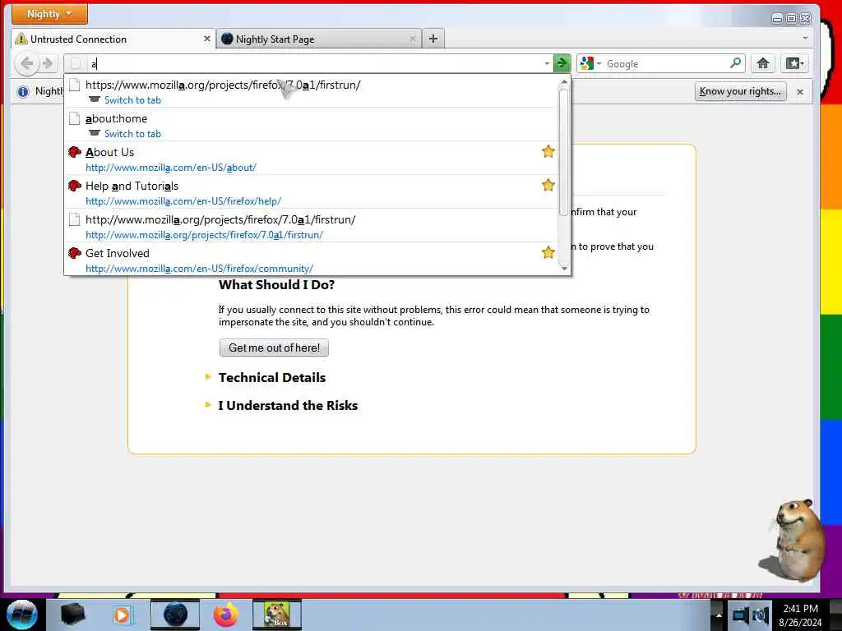Toggle the address bar history dropdown arrow

(547, 64)
